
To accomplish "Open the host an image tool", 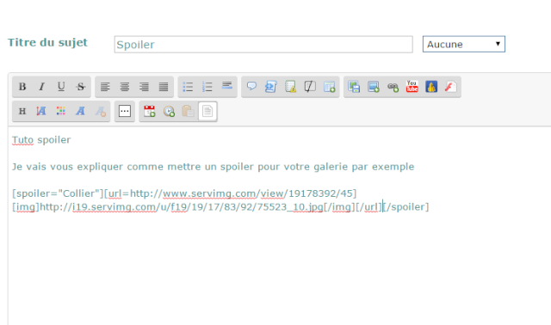I will tap(354, 87).
